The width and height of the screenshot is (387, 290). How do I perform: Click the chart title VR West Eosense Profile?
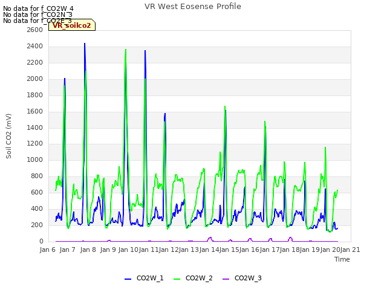point(193,7)
